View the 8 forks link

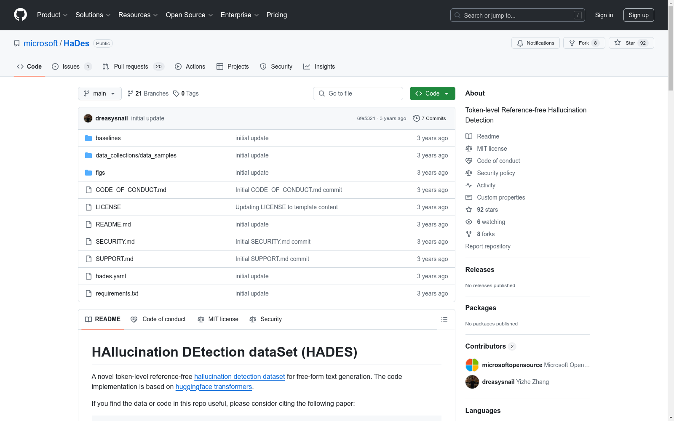(486, 234)
